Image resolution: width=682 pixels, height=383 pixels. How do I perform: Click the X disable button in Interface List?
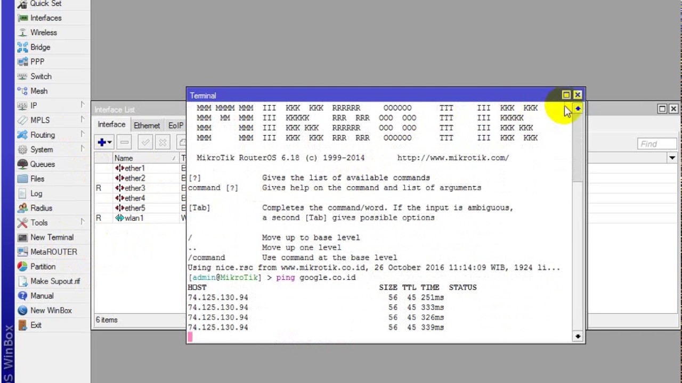(163, 142)
